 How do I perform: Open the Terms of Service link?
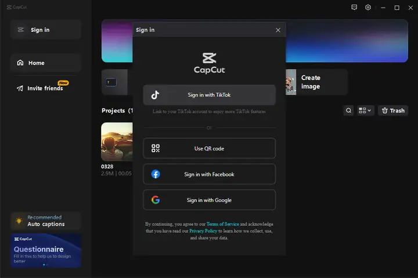222,224
